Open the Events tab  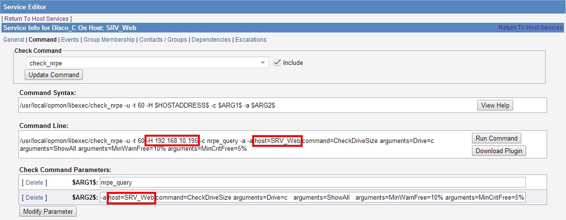pos(70,40)
